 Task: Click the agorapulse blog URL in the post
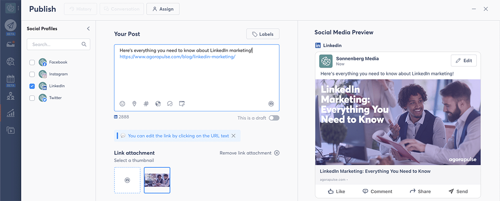coord(177,57)
